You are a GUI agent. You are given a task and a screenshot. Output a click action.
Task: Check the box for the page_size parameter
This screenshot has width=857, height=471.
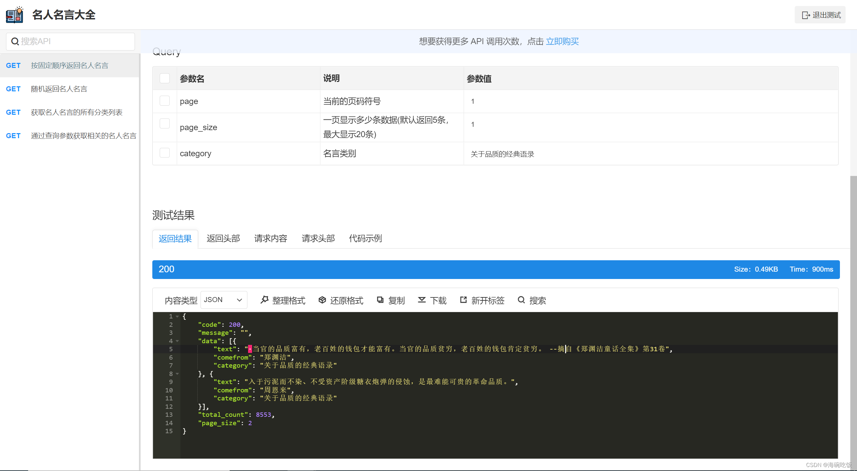[165, 123]
